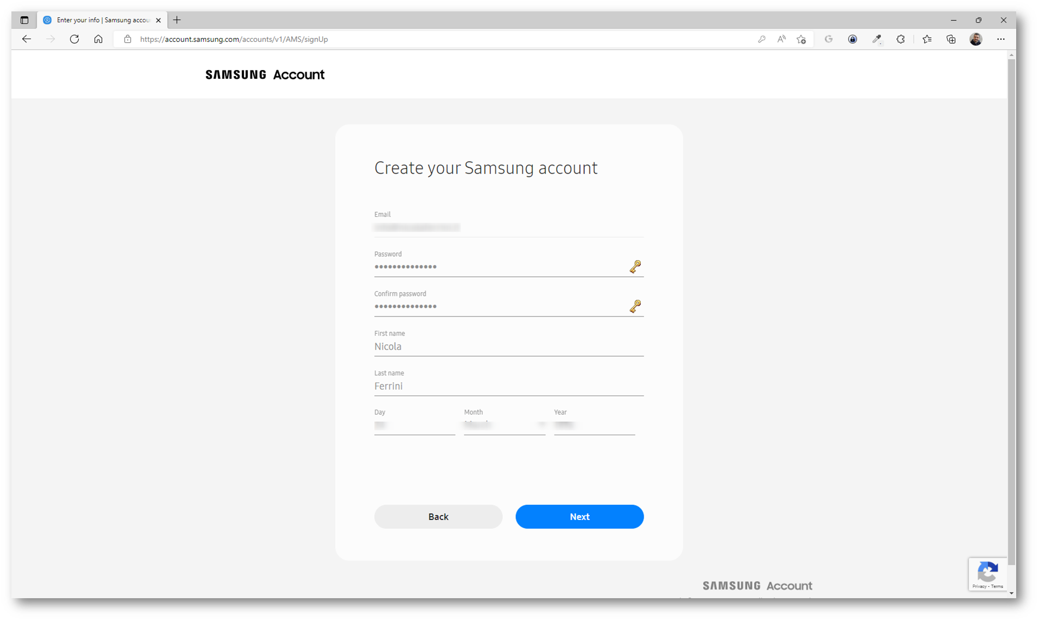This screenshot has width=1039, height=621.
Task: Go to browser home page icon
Action: point(98,39)
